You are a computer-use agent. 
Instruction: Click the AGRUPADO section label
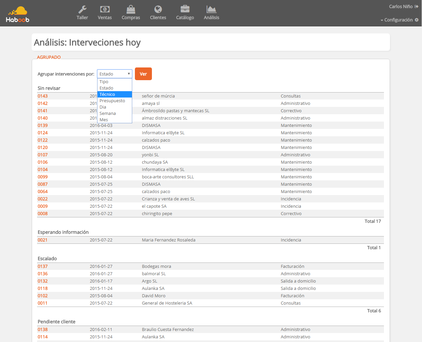coord(49,57)
